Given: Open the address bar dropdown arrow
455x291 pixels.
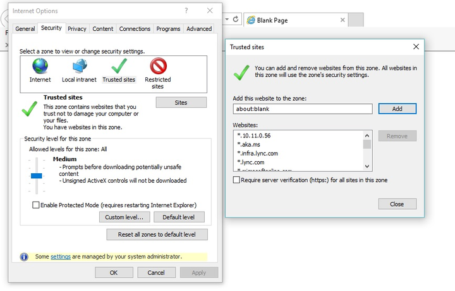Looking at the screenshot, I should click(x=227, y=19).
